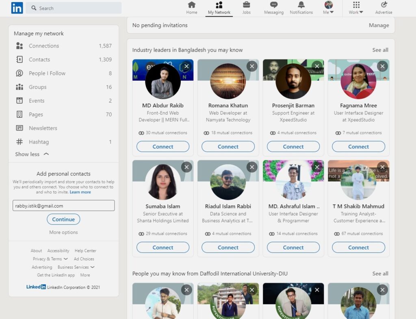Open the Accessibility footer link

58,250
